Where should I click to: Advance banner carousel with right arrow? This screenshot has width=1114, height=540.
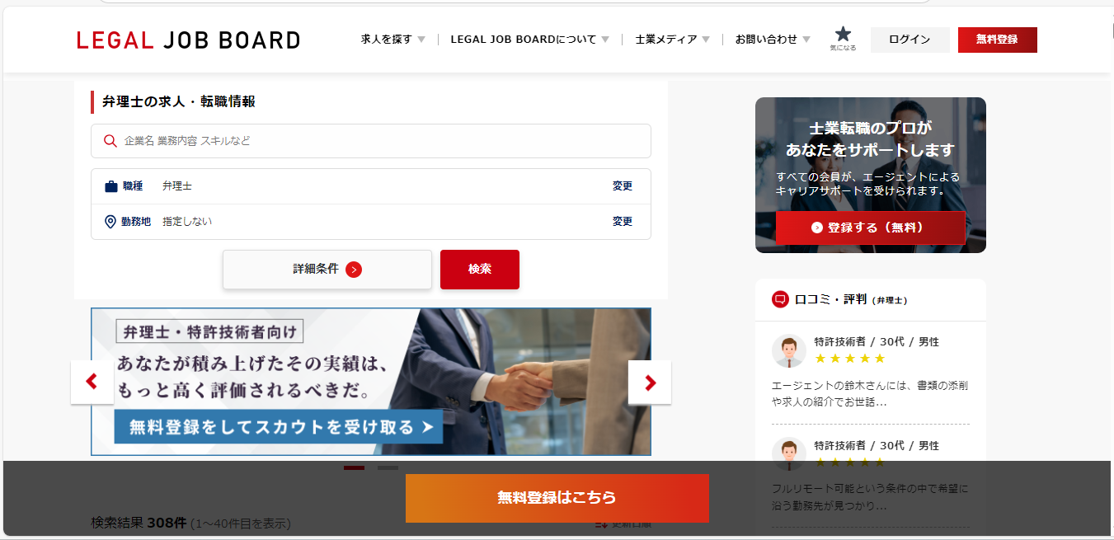[650, 382]
